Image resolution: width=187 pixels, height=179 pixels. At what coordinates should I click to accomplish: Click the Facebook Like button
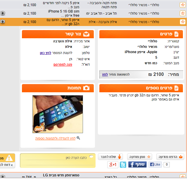pos(155,165)
